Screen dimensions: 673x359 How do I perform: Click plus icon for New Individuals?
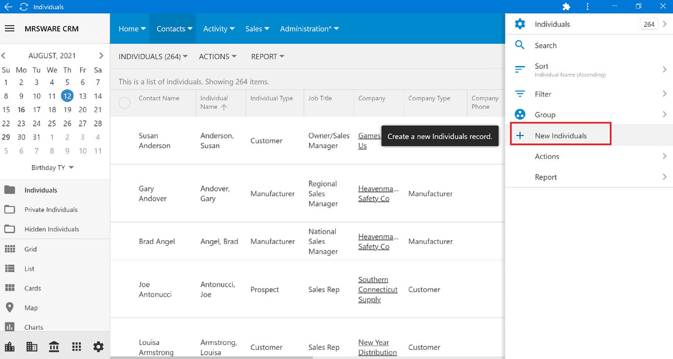pyautogui.click(x=520, y=136)
